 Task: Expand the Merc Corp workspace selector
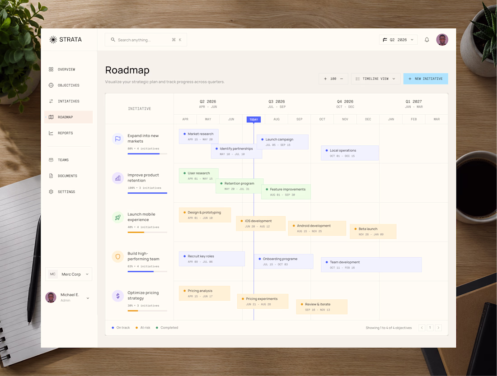click(69, 274)
